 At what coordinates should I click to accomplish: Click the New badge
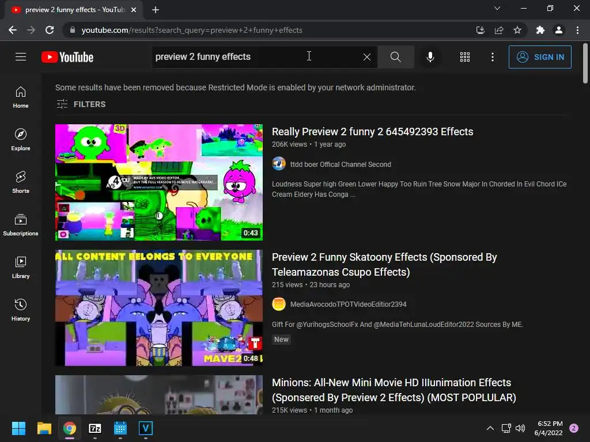[281, 340]
